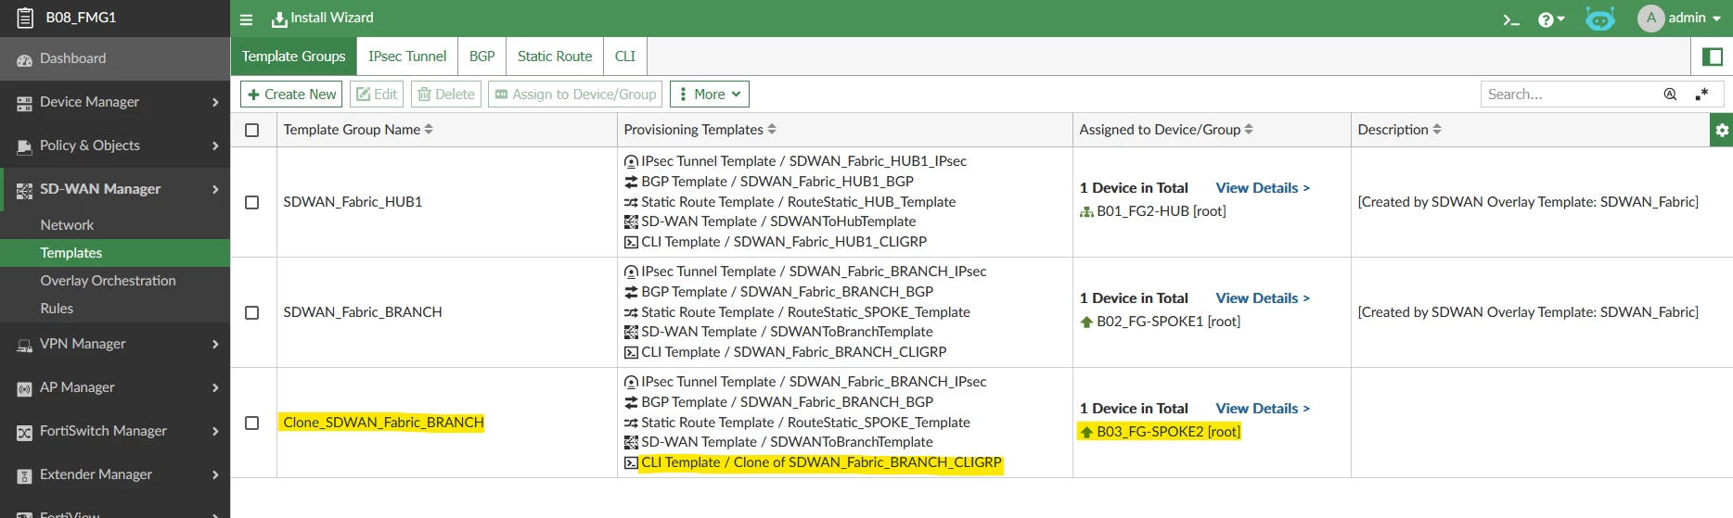Open column settings gear icon

pos(1722,130)
